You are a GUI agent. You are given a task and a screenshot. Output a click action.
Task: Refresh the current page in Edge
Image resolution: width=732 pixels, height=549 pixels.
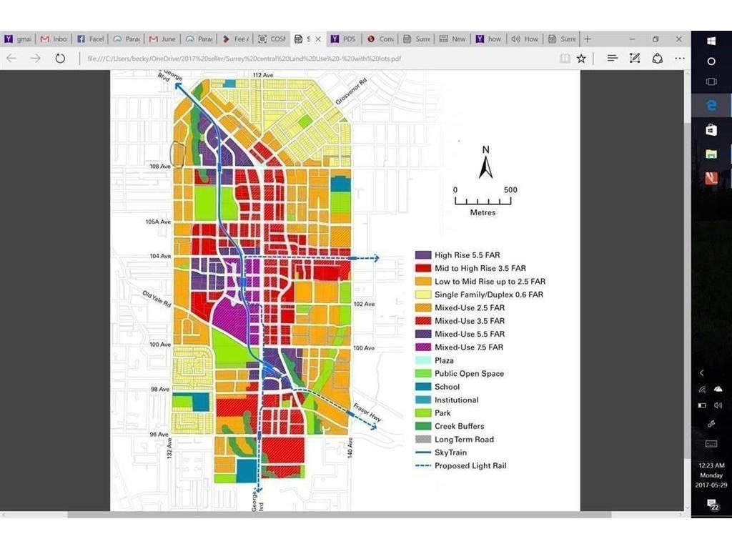click(x=60, y=59)
